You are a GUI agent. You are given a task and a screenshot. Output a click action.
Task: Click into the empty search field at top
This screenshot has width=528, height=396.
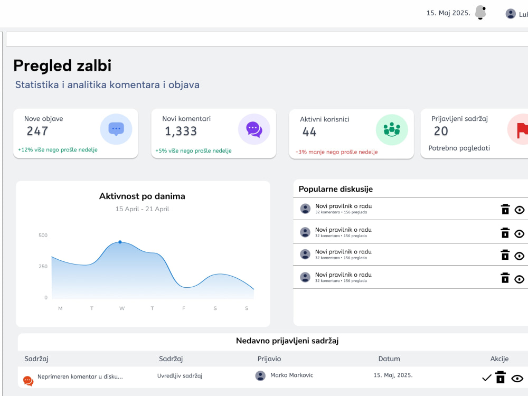tap(267, 39)
